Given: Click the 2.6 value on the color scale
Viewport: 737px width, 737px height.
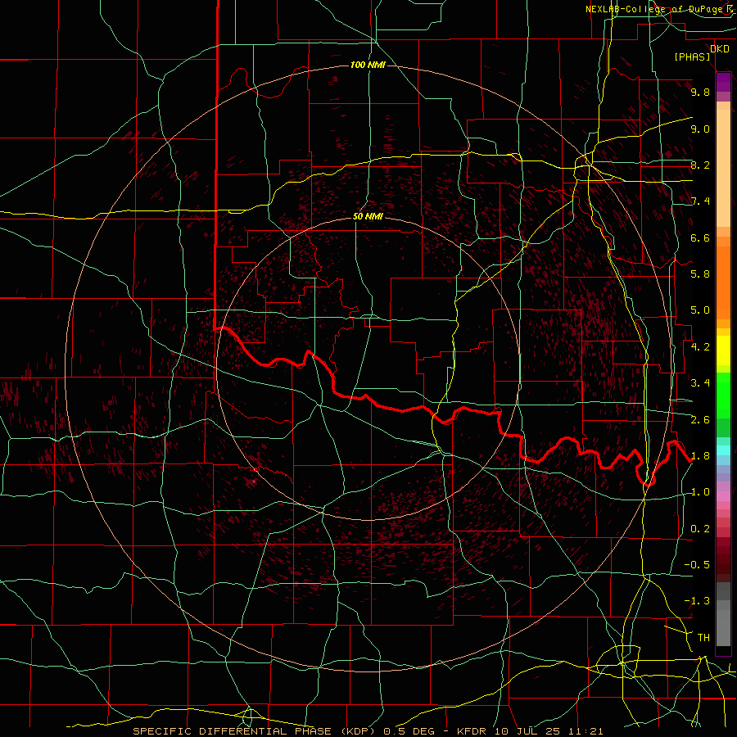Looking at the screenshot, I should tap(700, 420).
